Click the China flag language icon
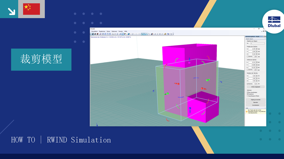 (x=32, y=9)
